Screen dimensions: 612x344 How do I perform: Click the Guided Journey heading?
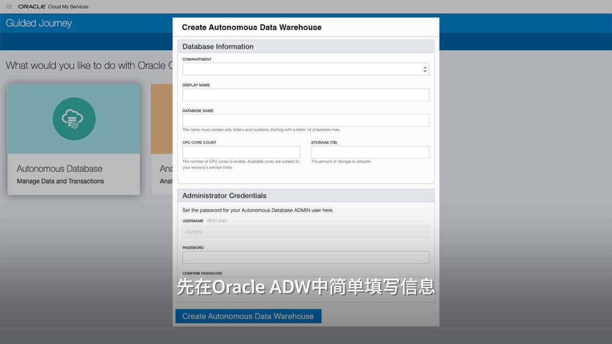click(39, 23)
